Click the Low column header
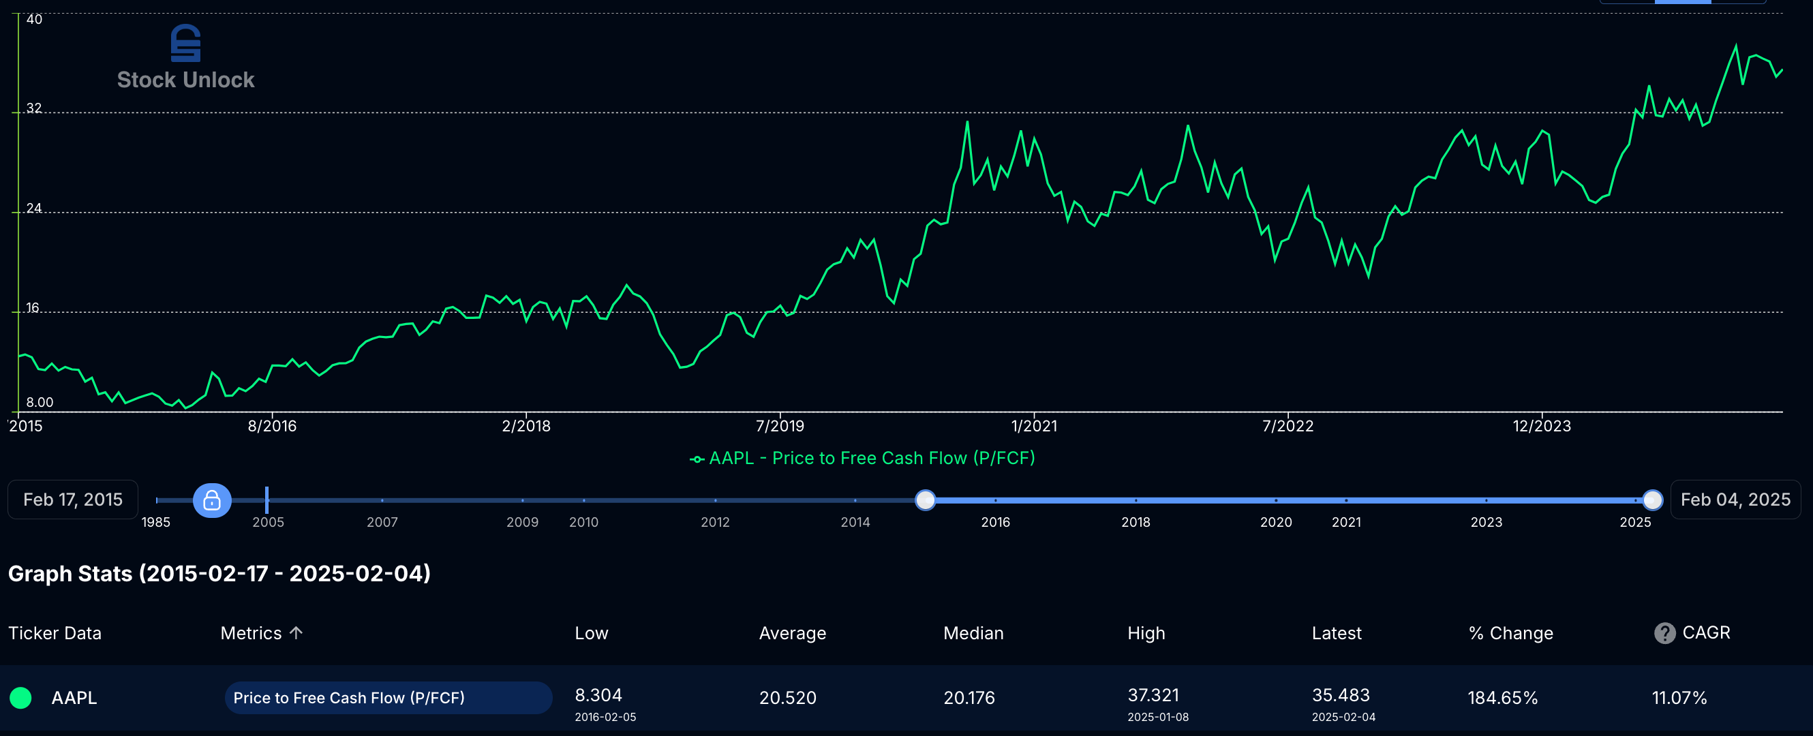1813x736 pixels. pos(591,632)
